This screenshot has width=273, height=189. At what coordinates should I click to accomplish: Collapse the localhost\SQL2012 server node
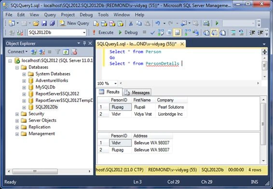click(10, 61)
